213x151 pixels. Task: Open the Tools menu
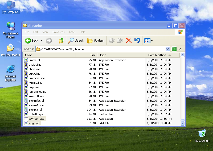click(x=72, y=32)
